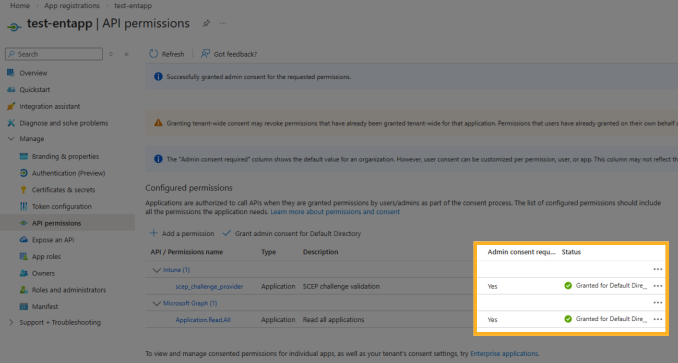Collapse the Microsoft Graph (1) group
678x363 pixels.
156,303
